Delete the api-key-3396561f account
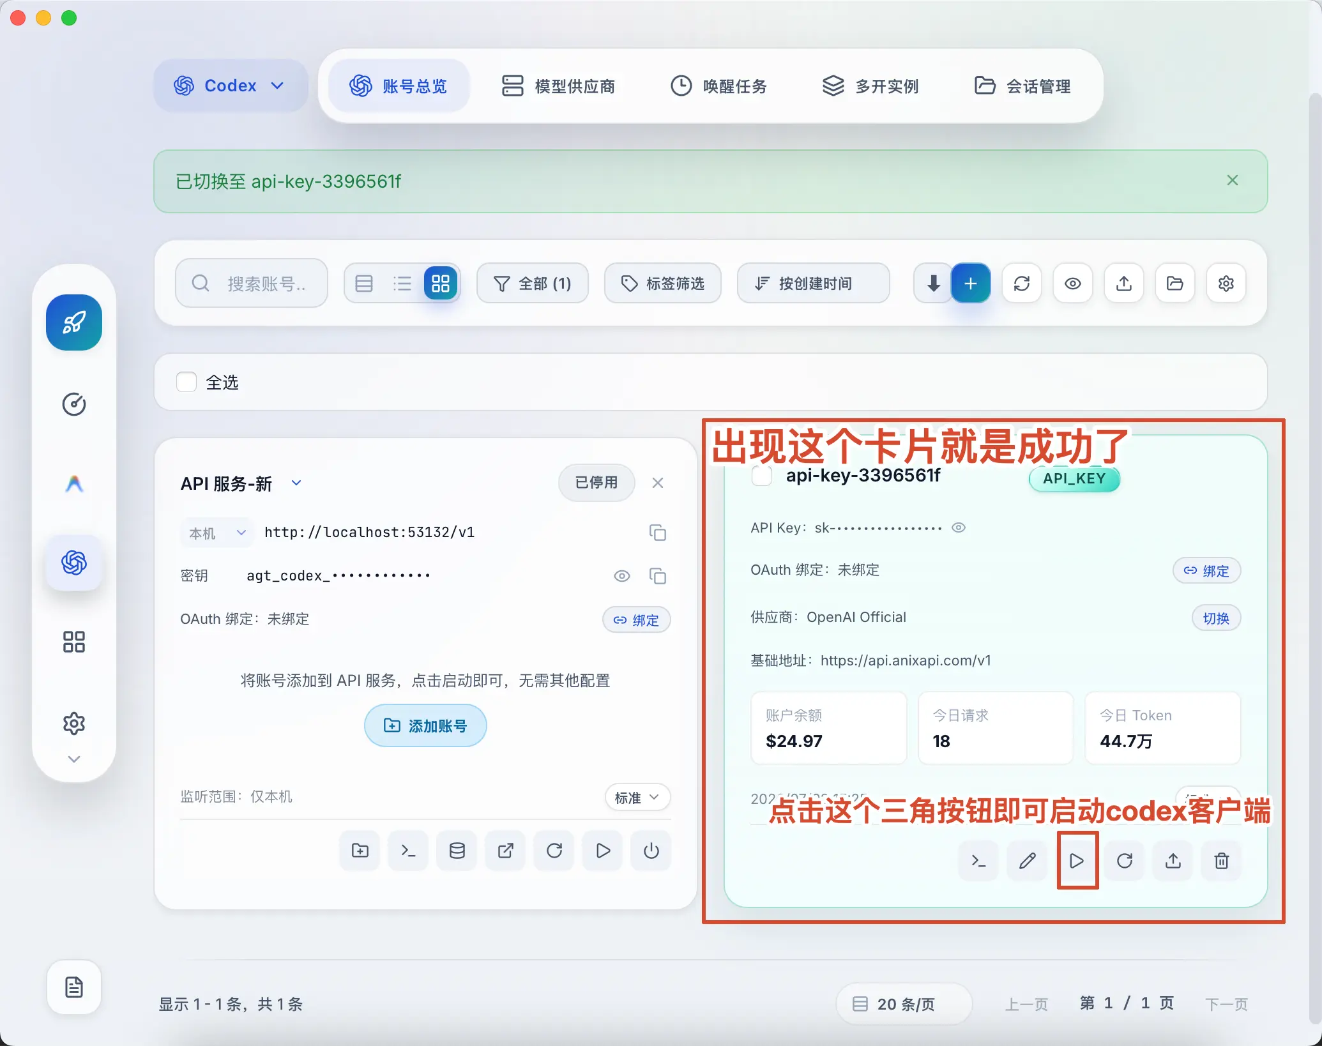 [1222, 861]
